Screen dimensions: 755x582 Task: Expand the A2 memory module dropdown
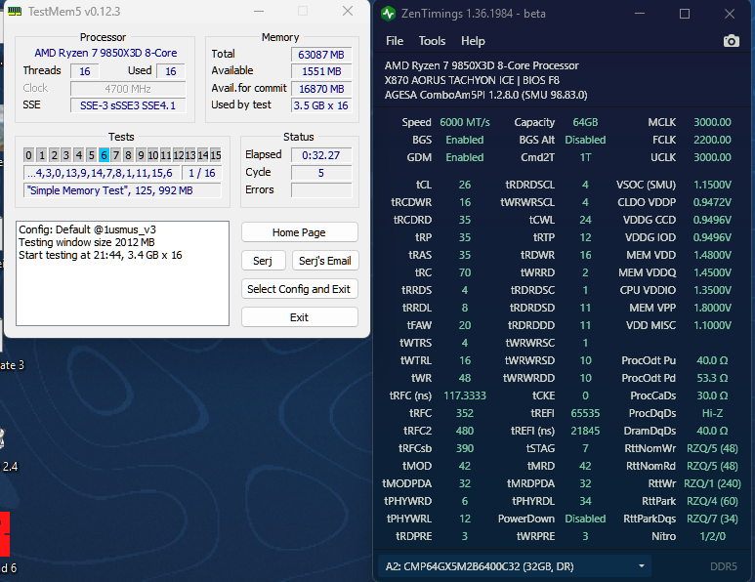pos(642,565)
